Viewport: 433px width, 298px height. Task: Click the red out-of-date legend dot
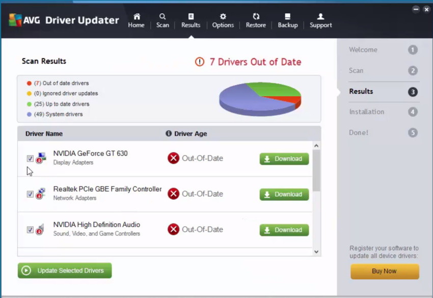click(29, 83)
